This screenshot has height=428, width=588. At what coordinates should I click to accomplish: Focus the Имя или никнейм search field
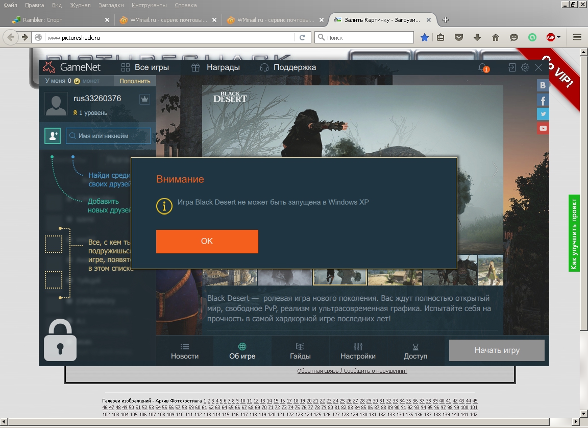coord(108,136)
